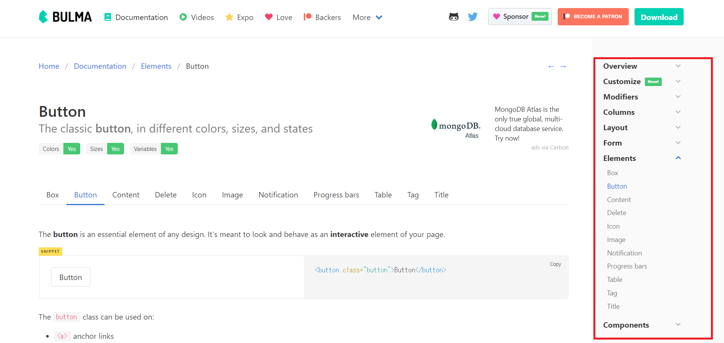Expand the Components sidebar section

tap(641, 325)
